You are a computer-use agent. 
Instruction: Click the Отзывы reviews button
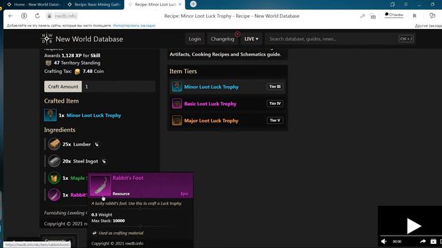click(x=394, y=15)
